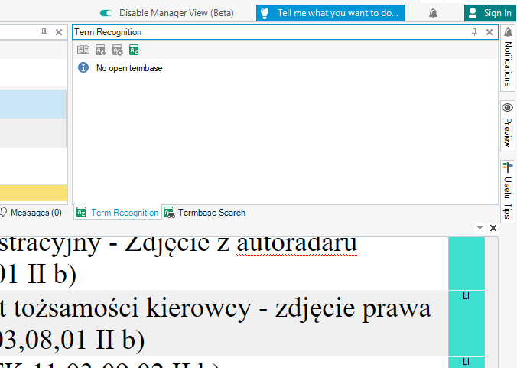Close the left panel next to Term Recognition
The width and height of the screenshot is (517, 368).
point(59,32)
